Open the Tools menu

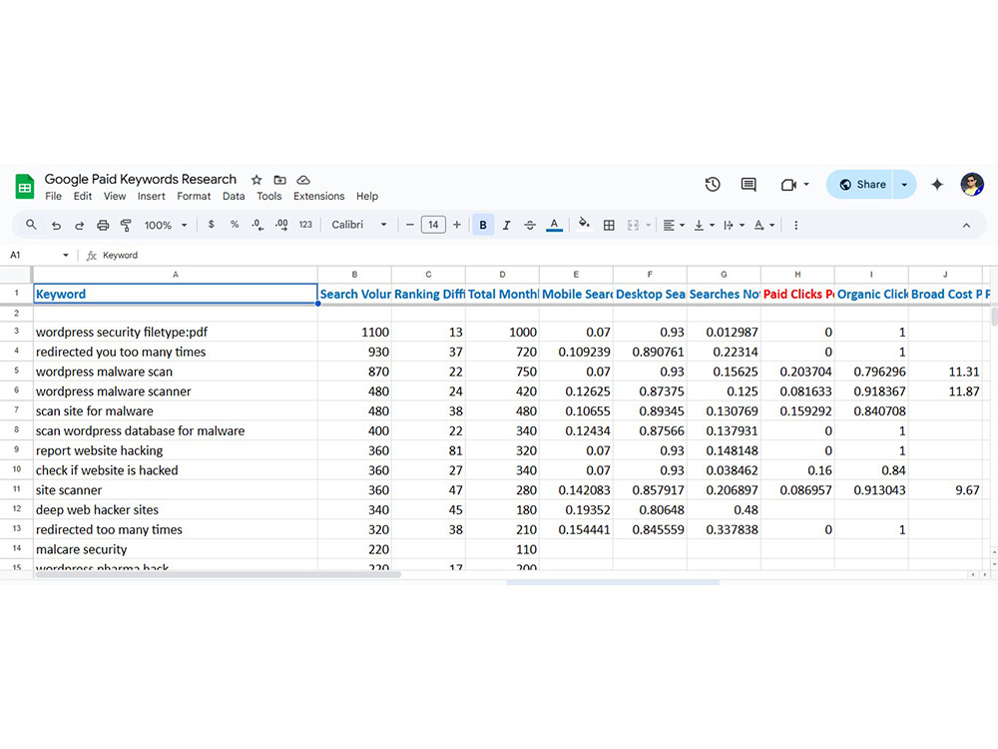[269, 196]
